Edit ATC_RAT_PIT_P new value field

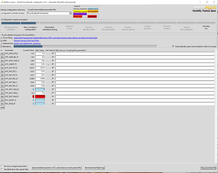[40, 75]
